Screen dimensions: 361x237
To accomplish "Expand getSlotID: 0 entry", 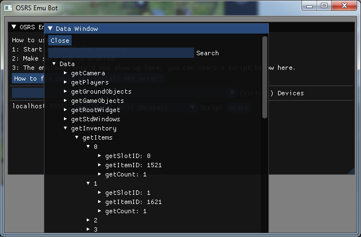I will (x=99, y=156).
